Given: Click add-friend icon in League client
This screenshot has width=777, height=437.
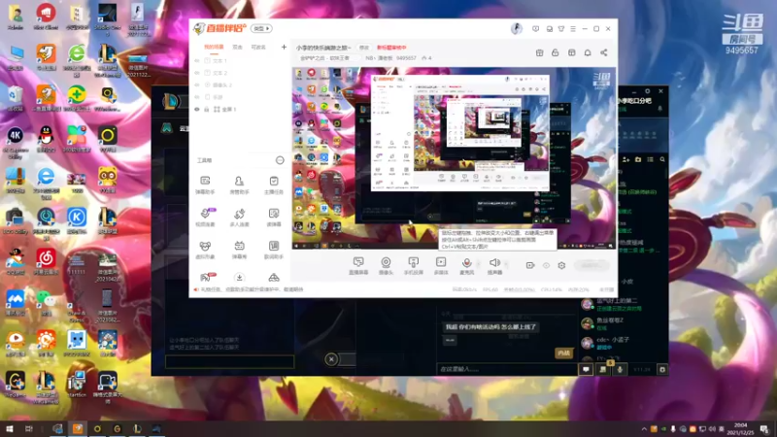Looking at the screenshot, I should tap(625, 159).
